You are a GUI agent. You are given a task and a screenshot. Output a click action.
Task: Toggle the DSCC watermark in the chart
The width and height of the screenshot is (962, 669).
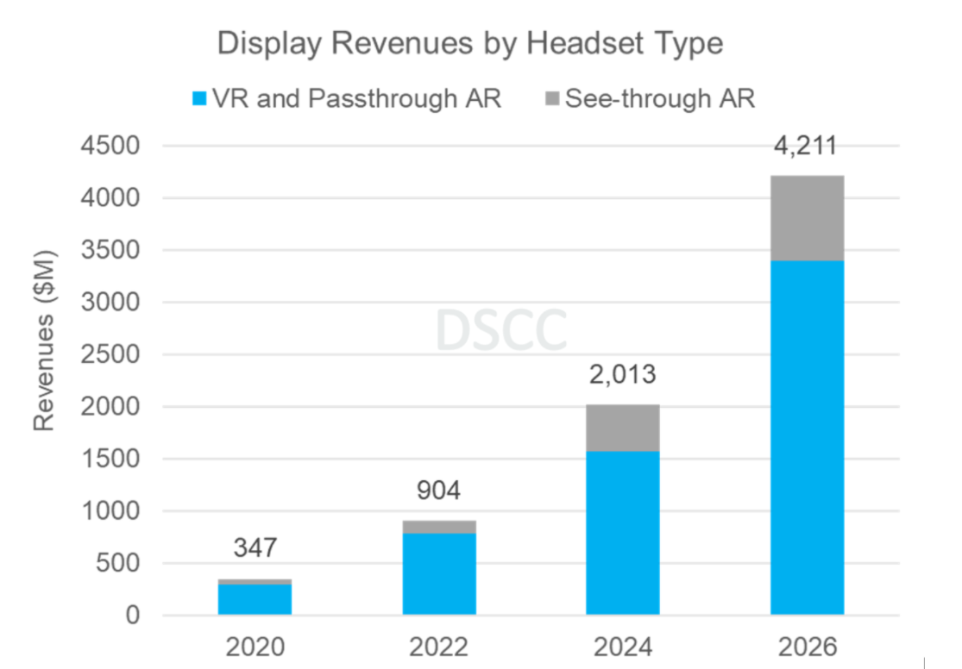[501, 330]
